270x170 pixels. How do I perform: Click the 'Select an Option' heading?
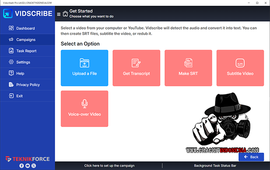coord(80,44)
